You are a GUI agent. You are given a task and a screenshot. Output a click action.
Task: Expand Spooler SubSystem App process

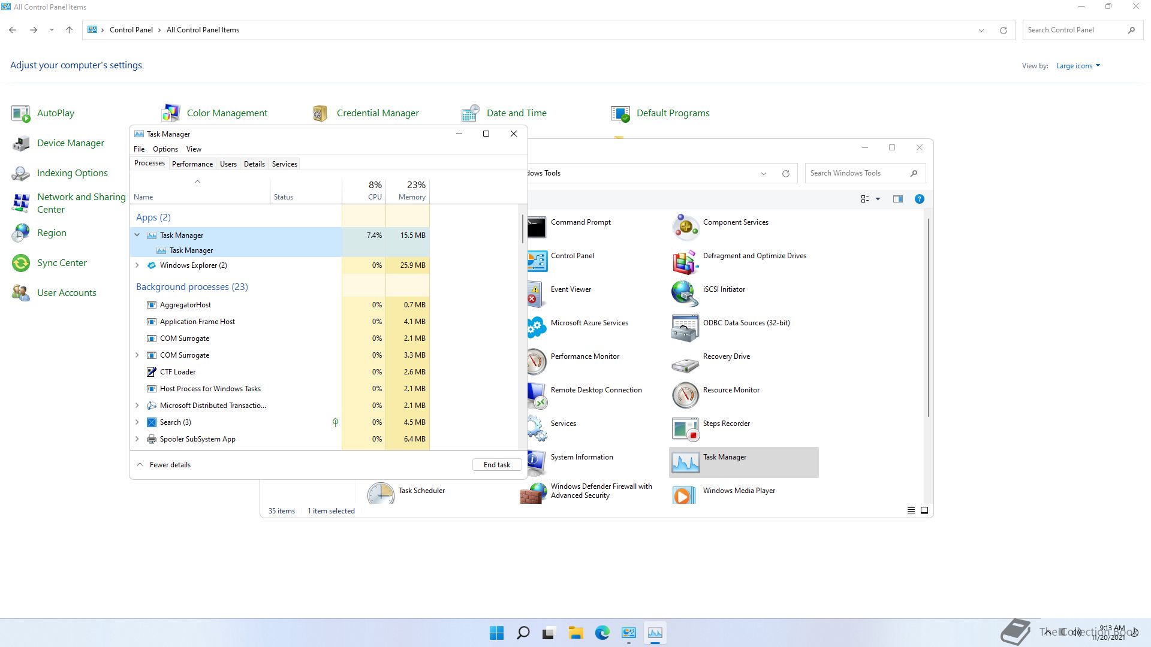[x=137, y=439]
